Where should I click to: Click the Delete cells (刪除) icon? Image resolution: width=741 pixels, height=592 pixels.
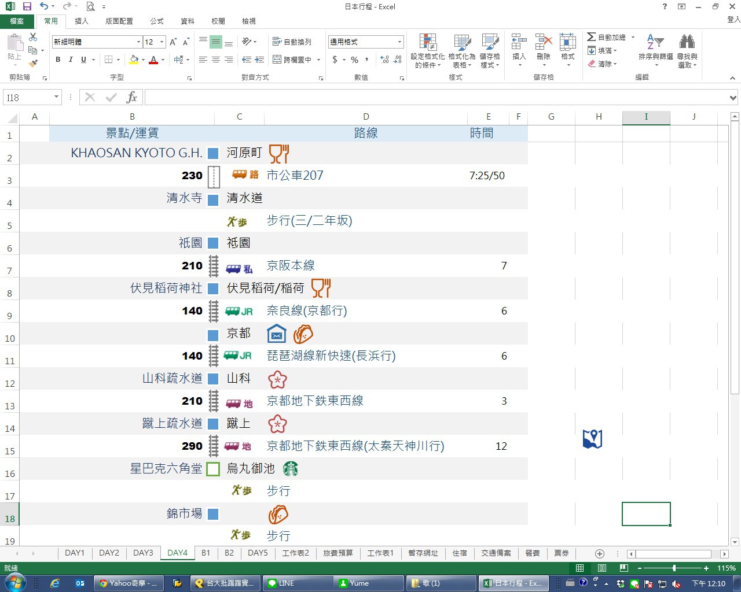point(544,42)
